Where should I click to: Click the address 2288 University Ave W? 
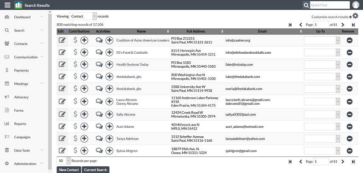(x=188, y=87)
